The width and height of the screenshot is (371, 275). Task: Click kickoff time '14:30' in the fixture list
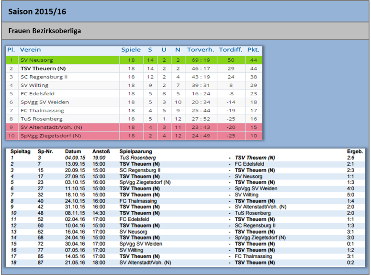[99, 213]
